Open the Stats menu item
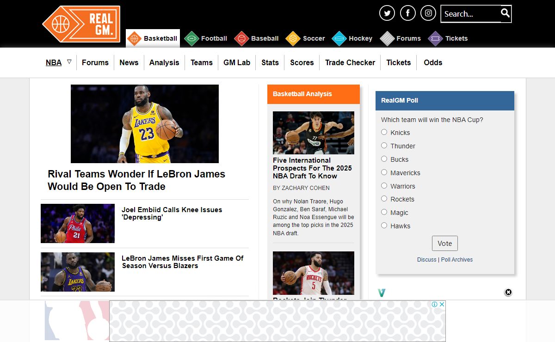Image resolution: width=555 pixels, height=342 pixels. (270, 62)
